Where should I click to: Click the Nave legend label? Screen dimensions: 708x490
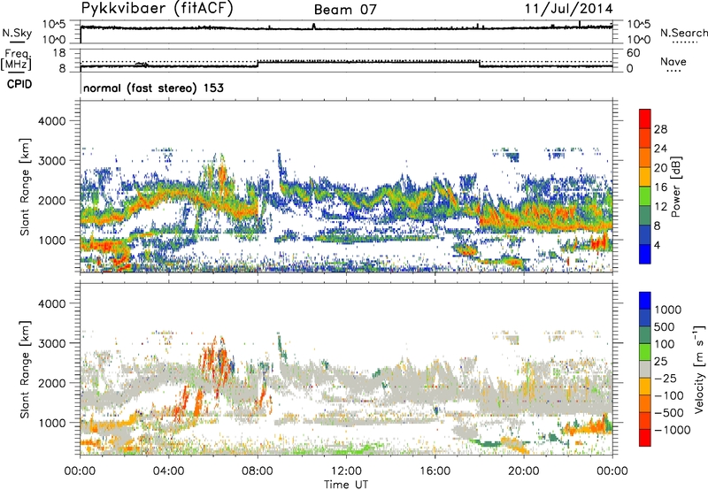point(673,61)
